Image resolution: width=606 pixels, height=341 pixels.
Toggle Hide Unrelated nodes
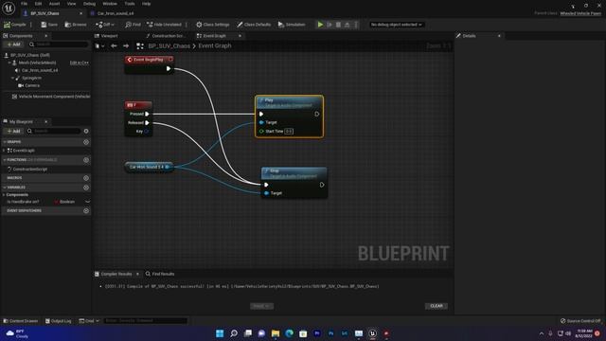click(164, 25)
